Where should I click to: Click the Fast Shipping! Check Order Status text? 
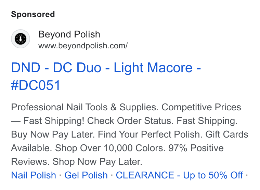point(99,121)
